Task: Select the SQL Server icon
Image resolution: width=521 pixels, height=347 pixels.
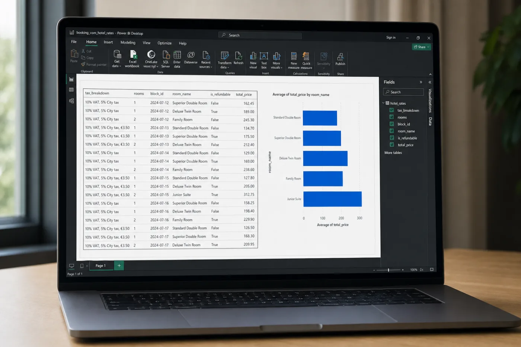Action: pyautogui.click(x=166, y=55)
